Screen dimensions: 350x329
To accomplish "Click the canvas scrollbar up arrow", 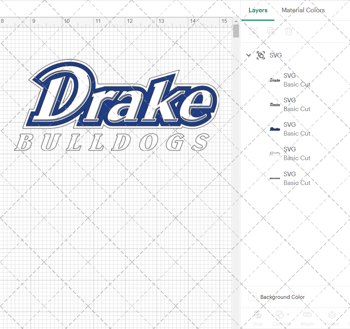I will point(236,21).
